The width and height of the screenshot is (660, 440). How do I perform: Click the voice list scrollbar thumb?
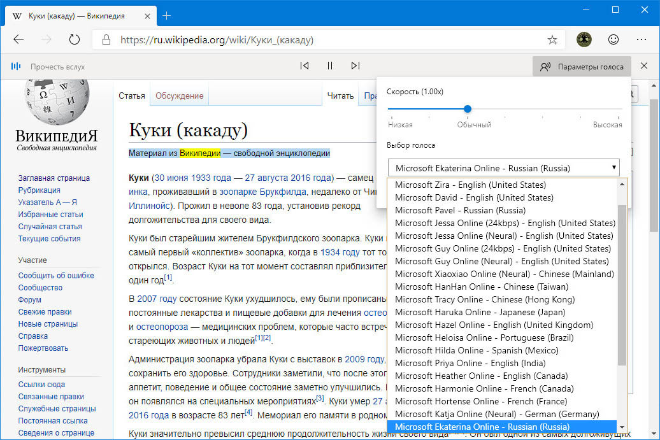coord(622,285)
